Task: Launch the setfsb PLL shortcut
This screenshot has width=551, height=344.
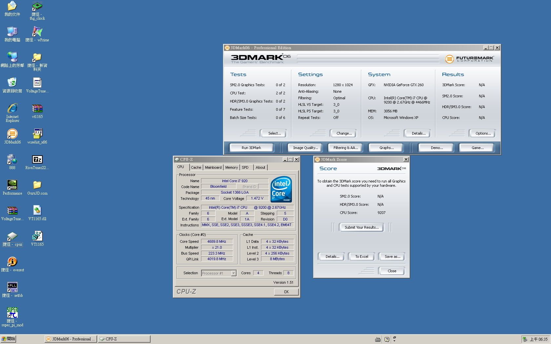Action: (12, 287)
